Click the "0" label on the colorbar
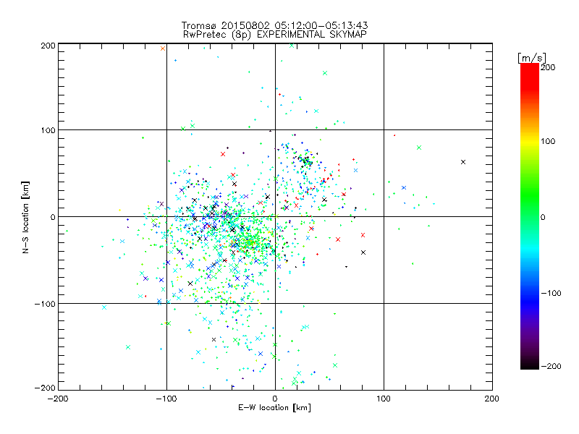Viewport: 579px width, 434px height. point(543,217)
